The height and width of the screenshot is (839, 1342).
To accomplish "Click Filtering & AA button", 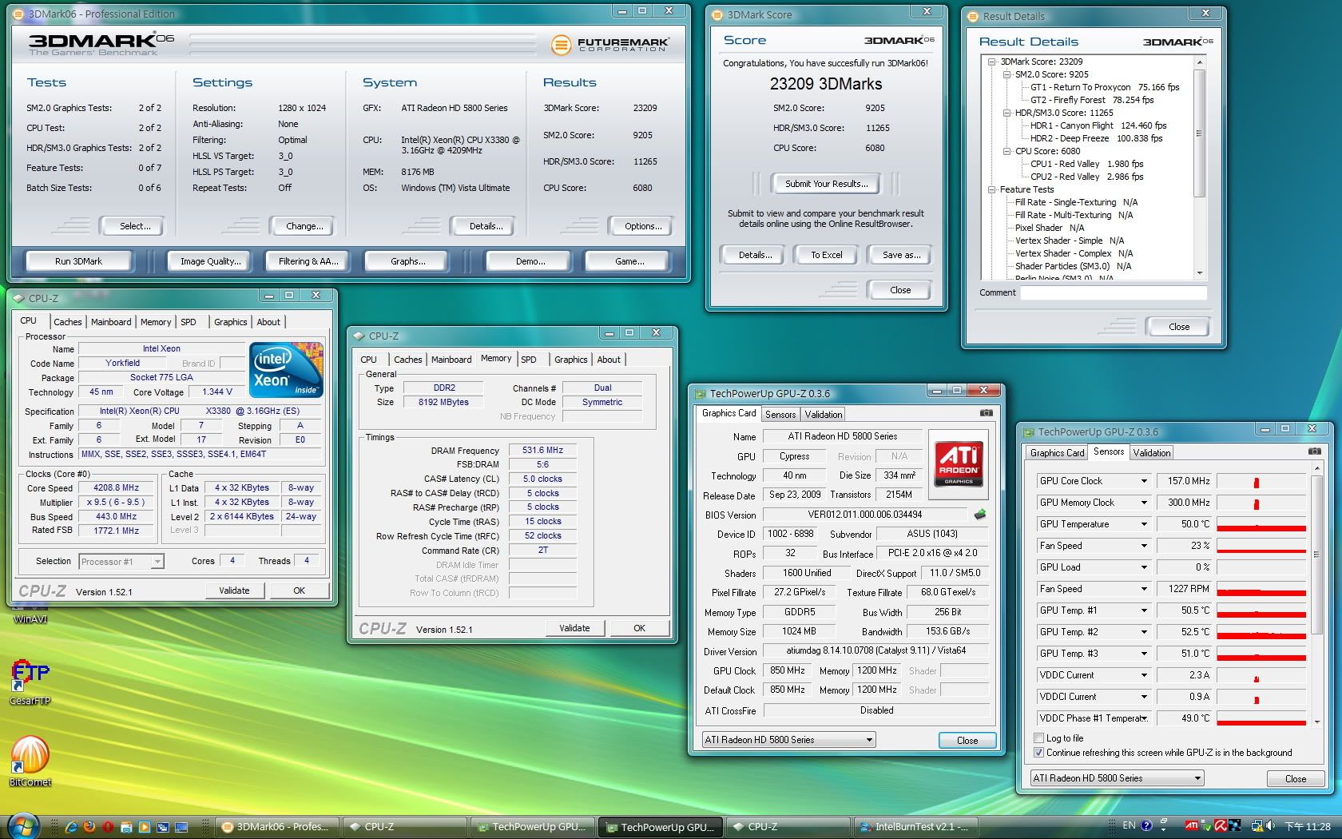I will 308,261.
